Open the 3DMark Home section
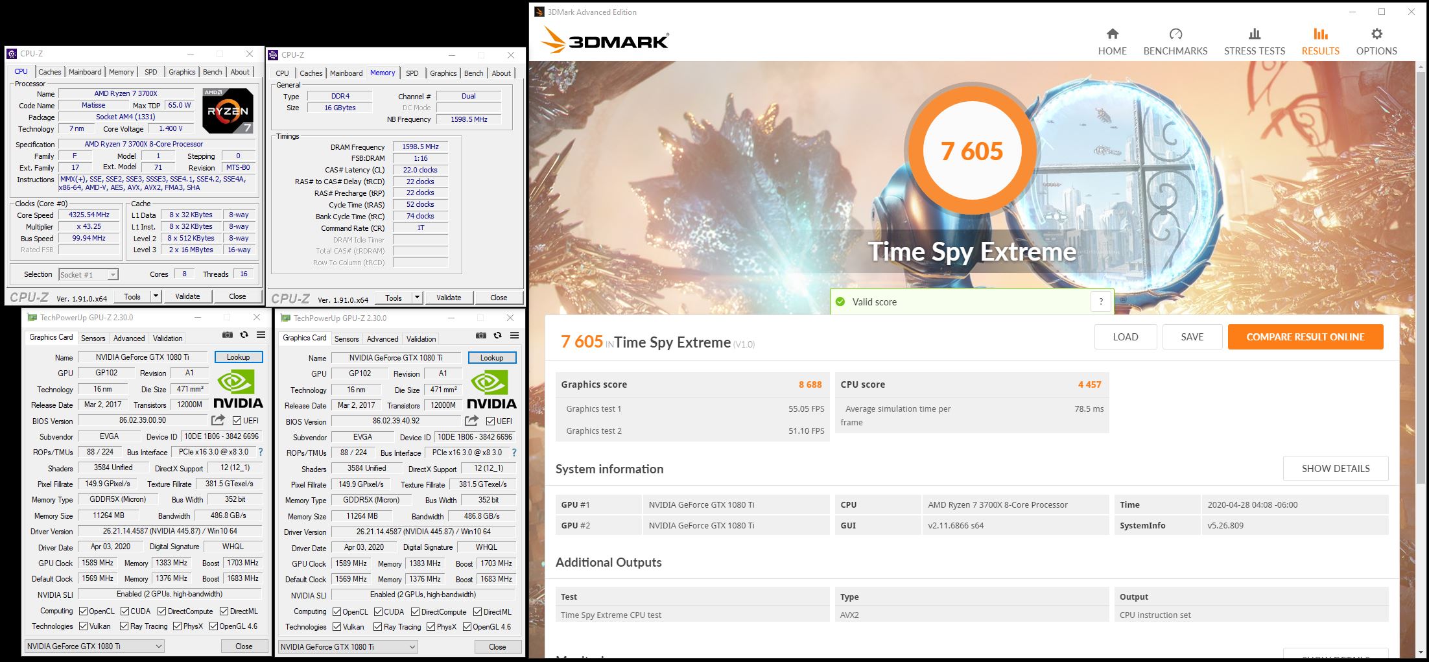 coord(1112,42)
